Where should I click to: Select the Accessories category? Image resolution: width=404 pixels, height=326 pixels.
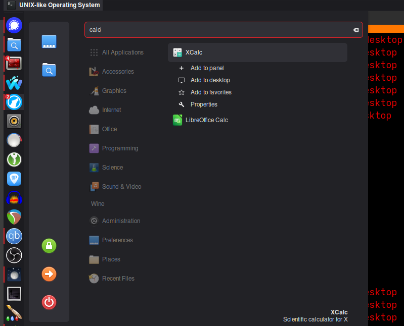point(112,72)
